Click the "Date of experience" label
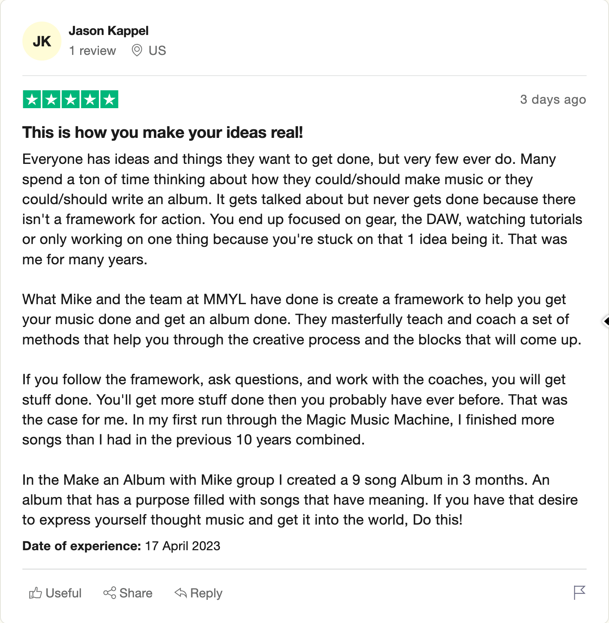The height and width of the screenshot is (623, 609). coord(81,546)
